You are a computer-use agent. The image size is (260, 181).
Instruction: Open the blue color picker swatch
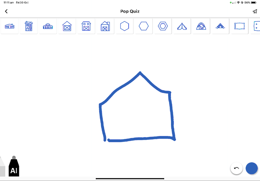[252, 168]
